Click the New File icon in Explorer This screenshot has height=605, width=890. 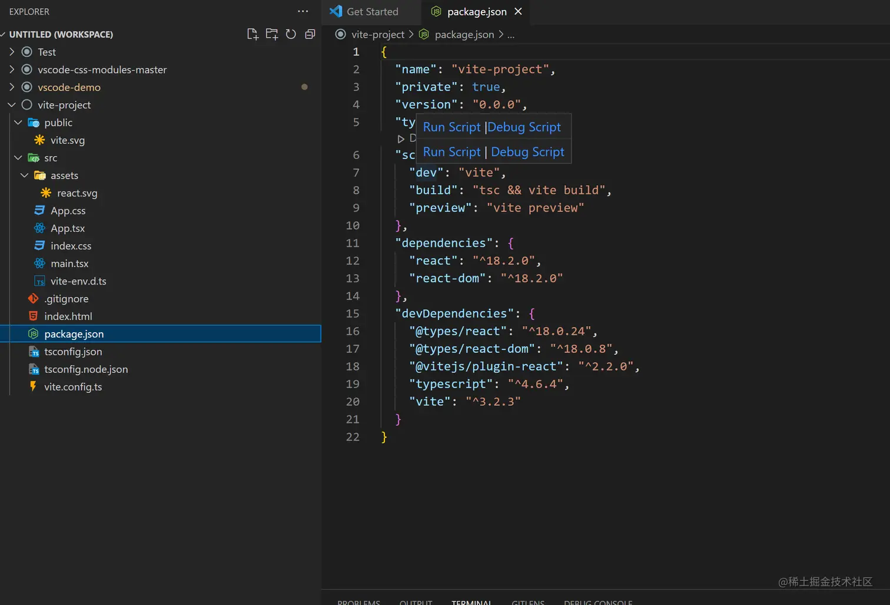pyautogui.click(x=253, y=34)
